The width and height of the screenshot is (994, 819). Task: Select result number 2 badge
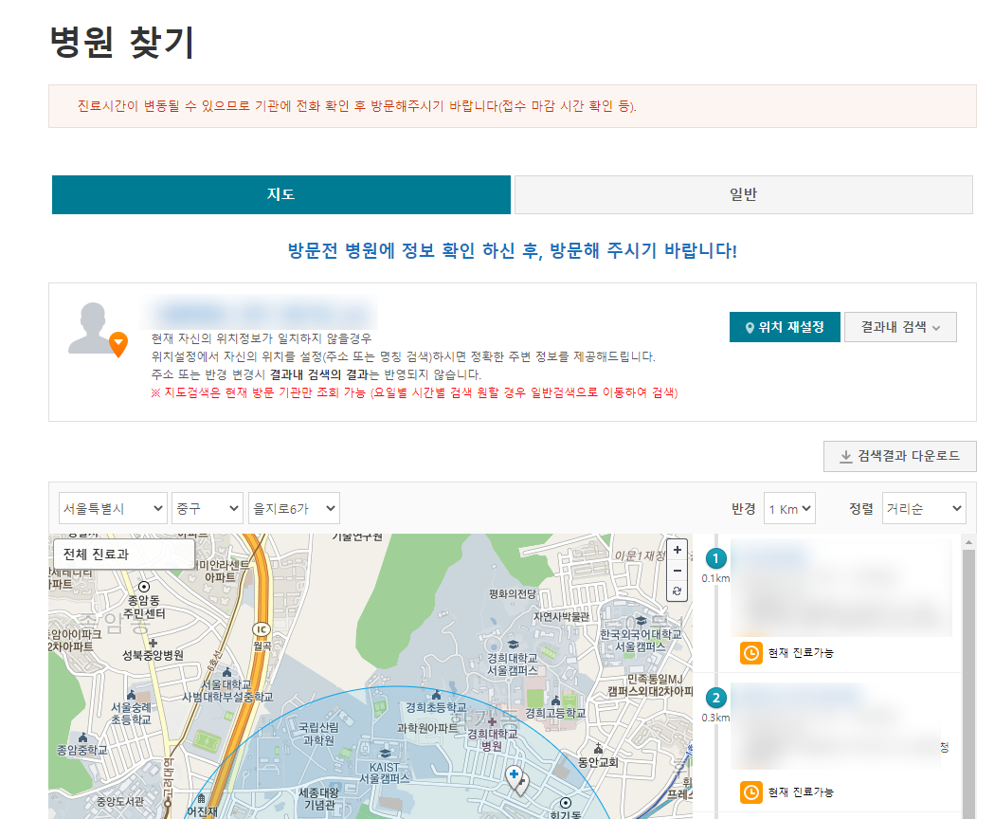716,699
